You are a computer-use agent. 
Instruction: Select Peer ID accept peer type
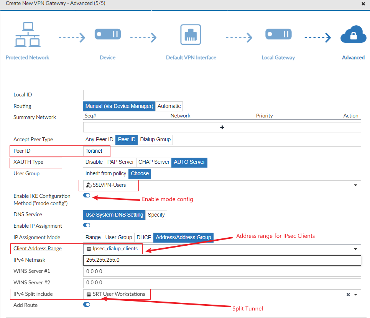127,139
